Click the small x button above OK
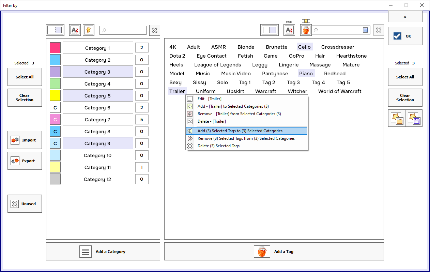Screen dimensions: 430x272 tap(405, 17)
